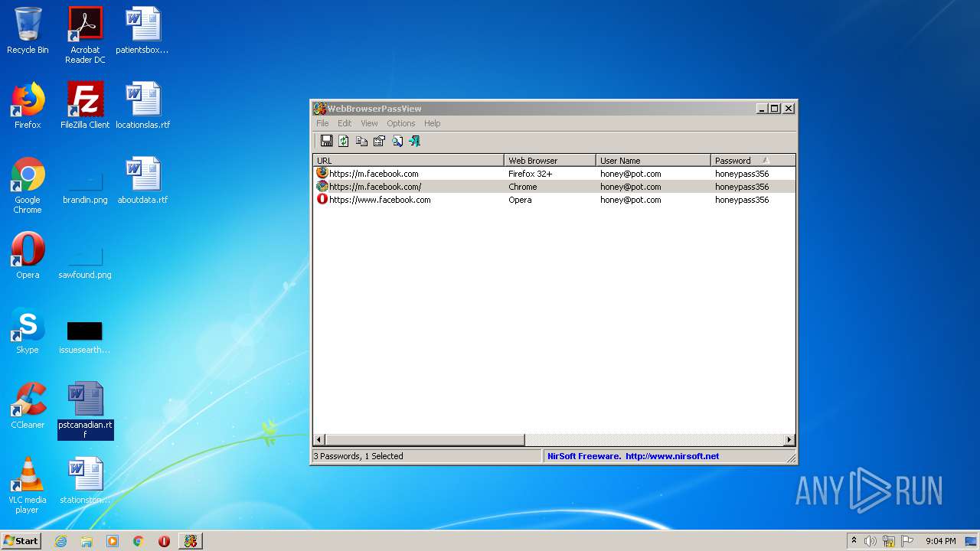This screenshot has width=980, height=551.
Task: Open Windows Media Player from the taskbar
Action: click(x=113, y=541)
